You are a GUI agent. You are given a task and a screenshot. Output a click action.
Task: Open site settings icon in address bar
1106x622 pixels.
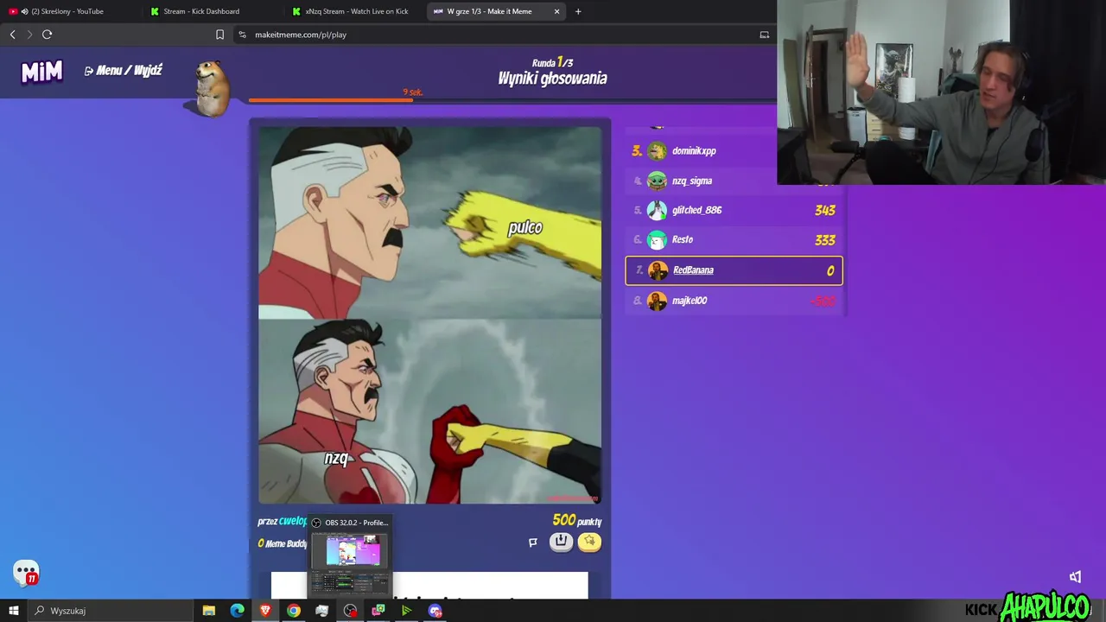(x=242, y=35)
